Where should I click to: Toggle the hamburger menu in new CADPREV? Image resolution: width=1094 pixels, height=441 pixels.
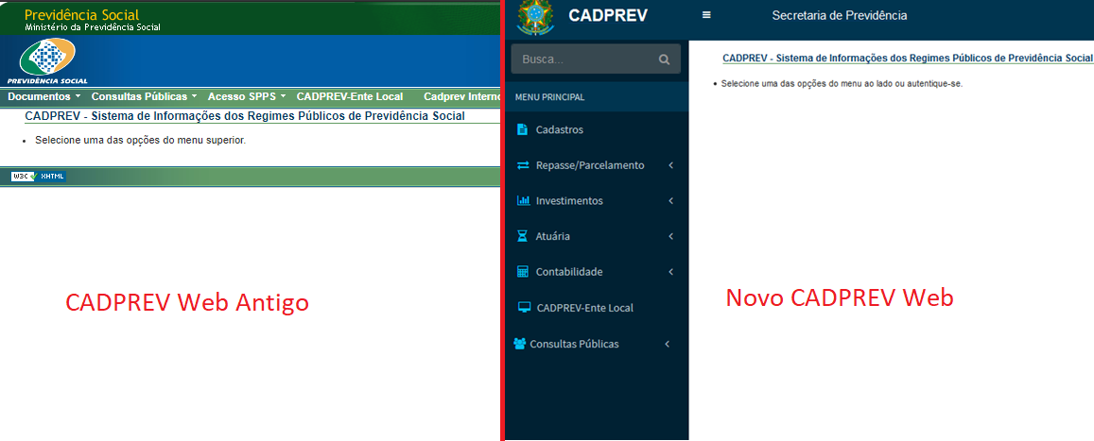pyautogui.click(x=706, y=14)
